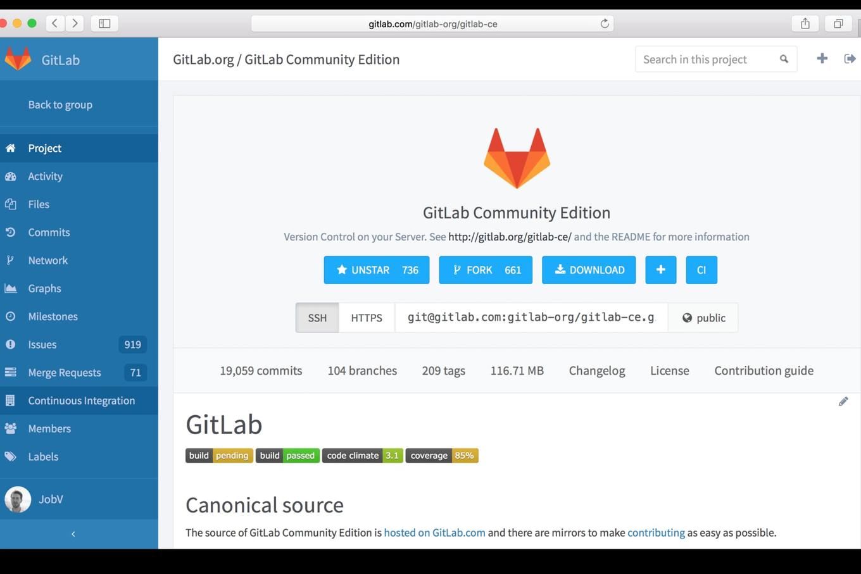Click the Commits history icon
This screenshot has width=861, height=574.
[x=10, y=232]
